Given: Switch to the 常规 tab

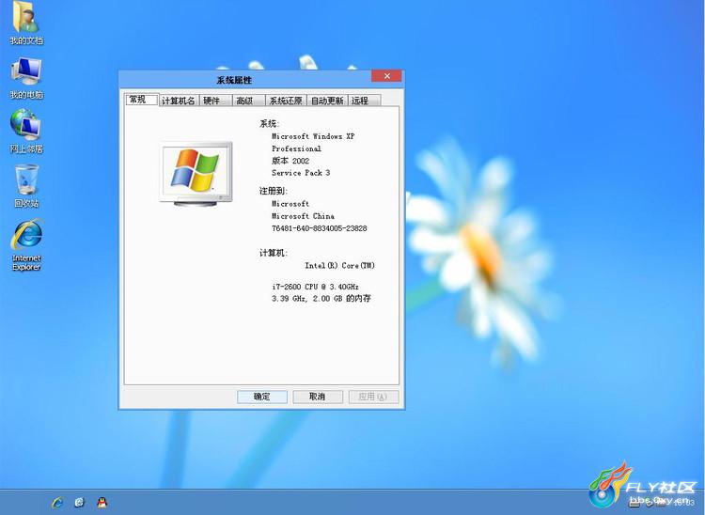Looking at the screenshot, I should click(142, 100).
